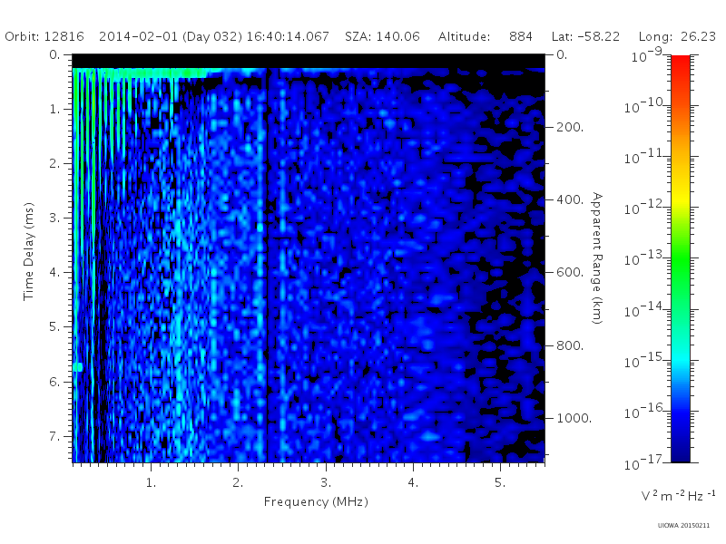
Task: Click the 10^-9 color scale label
Action: [x=647, y=54]
